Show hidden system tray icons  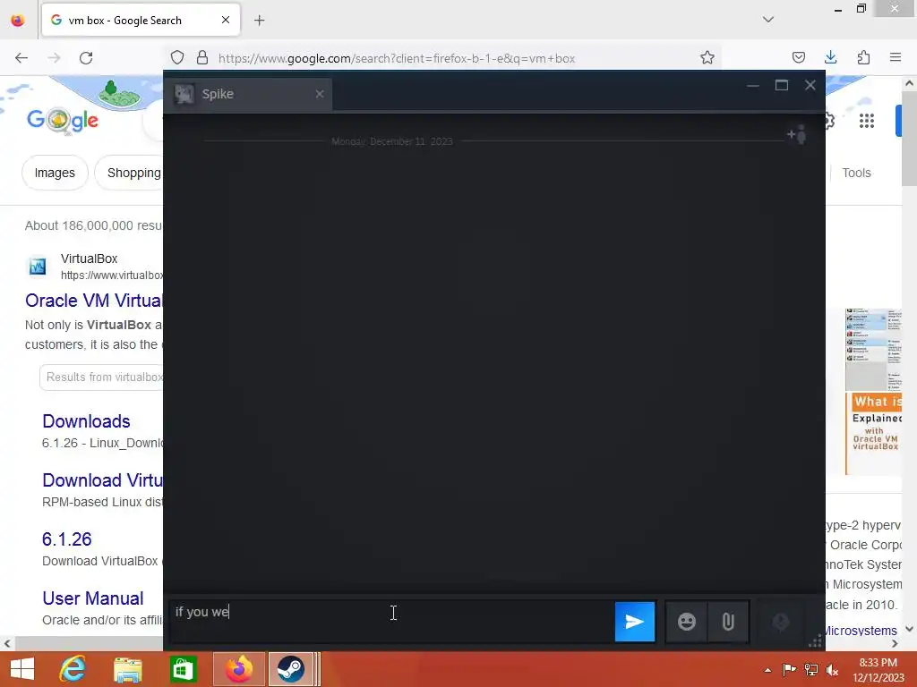click(x=767, y=670)
